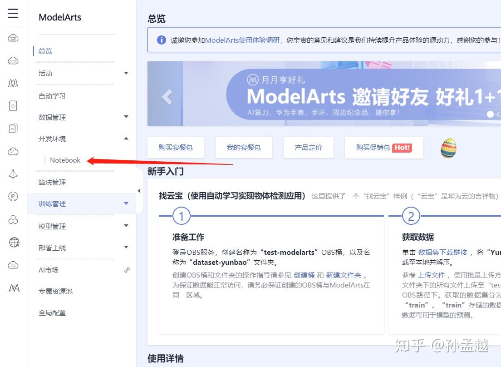
Task: Expand the 模型管理 menu arrow
Action: (126, 226)
